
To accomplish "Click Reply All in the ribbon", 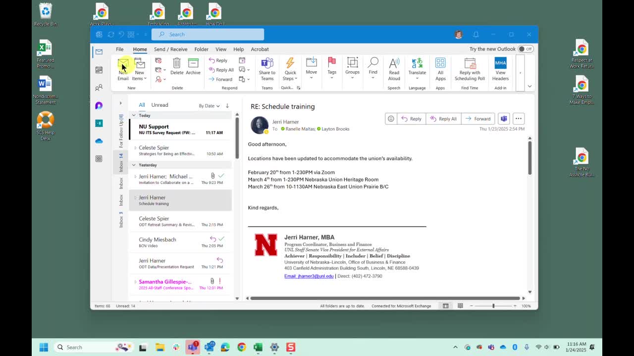I will pyautogui.click(x=221, y=70).
